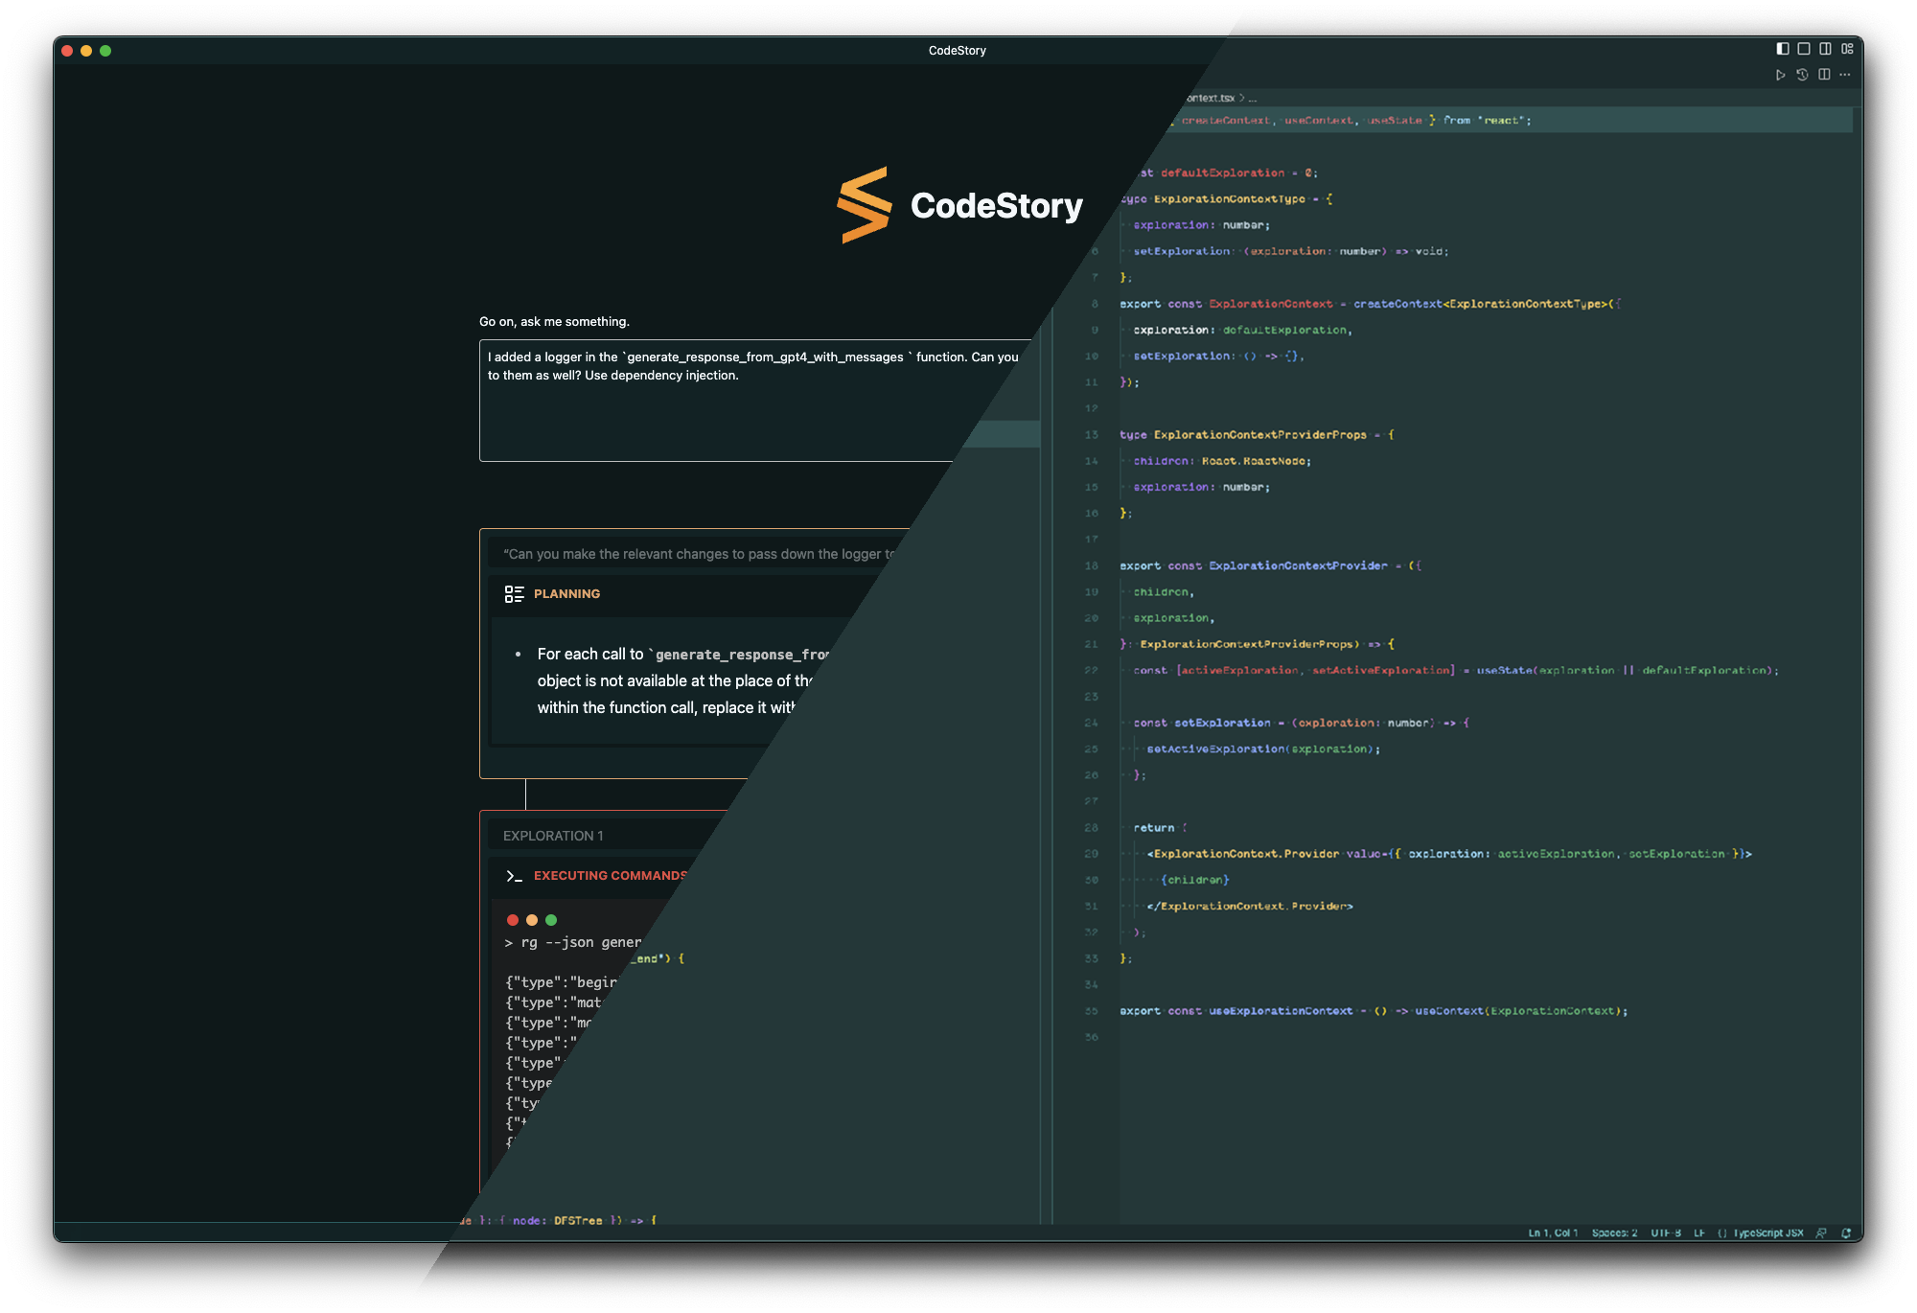
Task: Click the Run play icon
Action: tap(1780, 75)
